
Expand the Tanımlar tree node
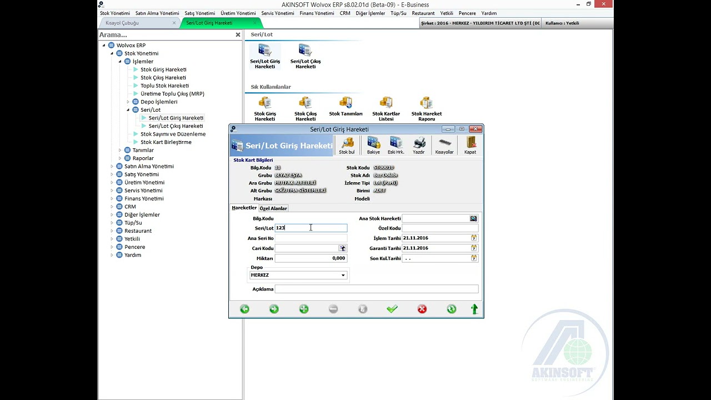pos(120,151)
